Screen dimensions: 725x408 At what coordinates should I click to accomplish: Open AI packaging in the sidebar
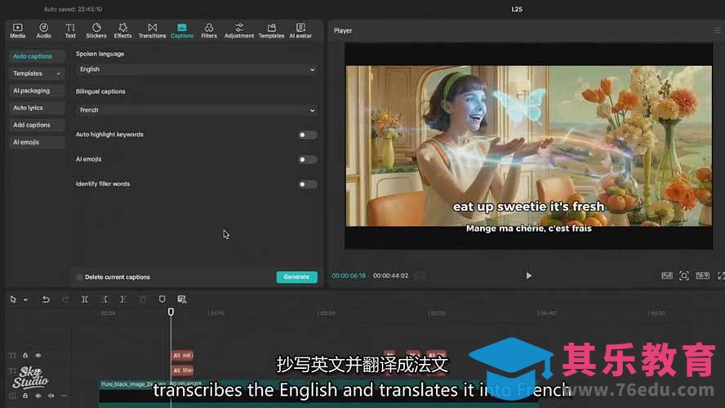pyautogui.click(x=36, y=91)
